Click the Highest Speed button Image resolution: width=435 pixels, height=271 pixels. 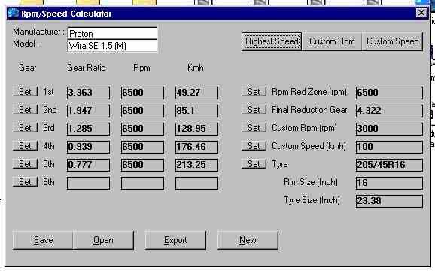pos(272,41)
